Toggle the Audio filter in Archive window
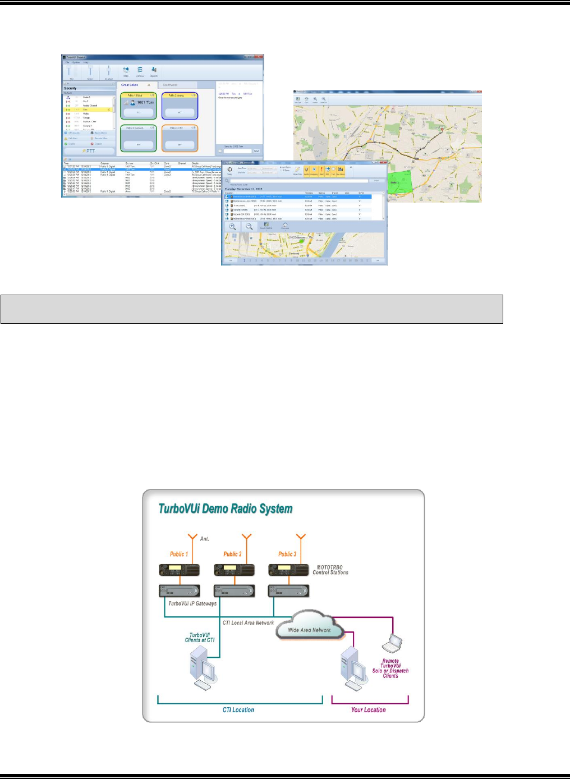Viewport: 570px width, 779px height. point(306,171)
